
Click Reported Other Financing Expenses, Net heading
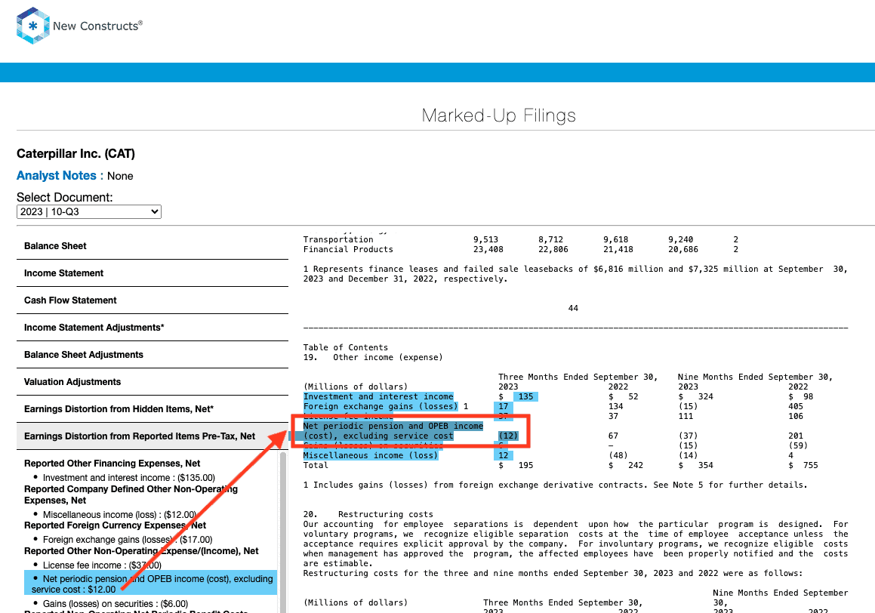pos(112,464)
